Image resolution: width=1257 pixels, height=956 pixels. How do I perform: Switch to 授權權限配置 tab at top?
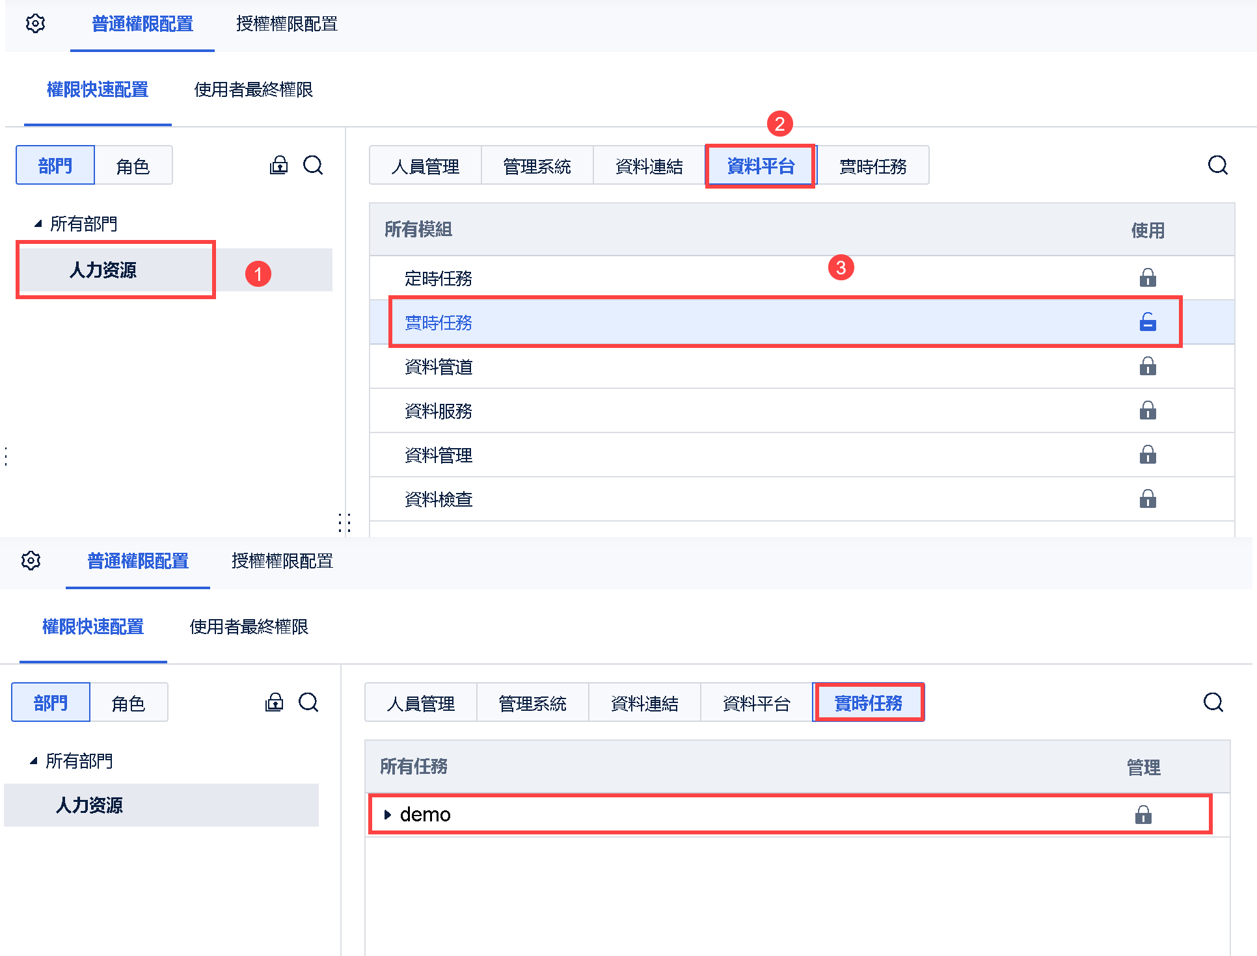coord(286,24)
